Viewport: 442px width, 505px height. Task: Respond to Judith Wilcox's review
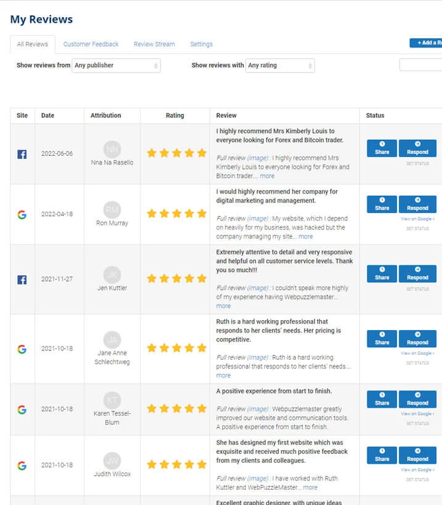pos(417,455)
